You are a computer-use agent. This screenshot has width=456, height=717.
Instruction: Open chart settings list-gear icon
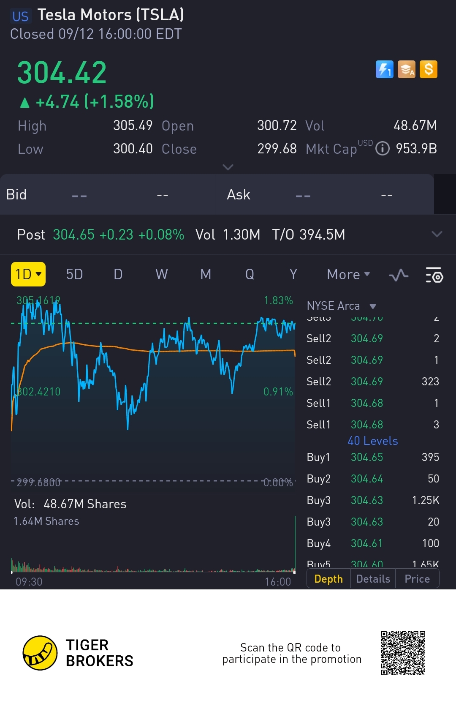(434, 275)
